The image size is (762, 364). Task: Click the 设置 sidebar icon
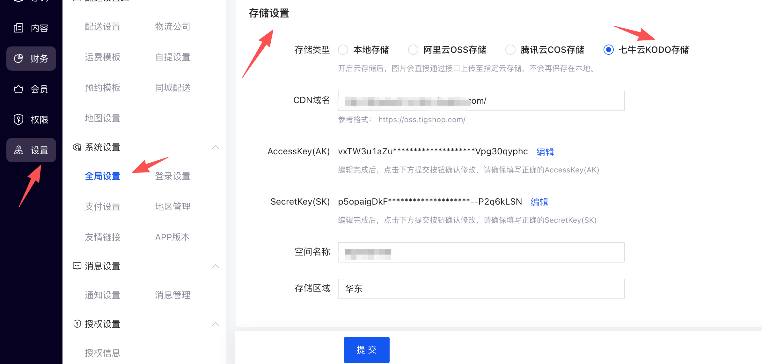pos(18,150)
